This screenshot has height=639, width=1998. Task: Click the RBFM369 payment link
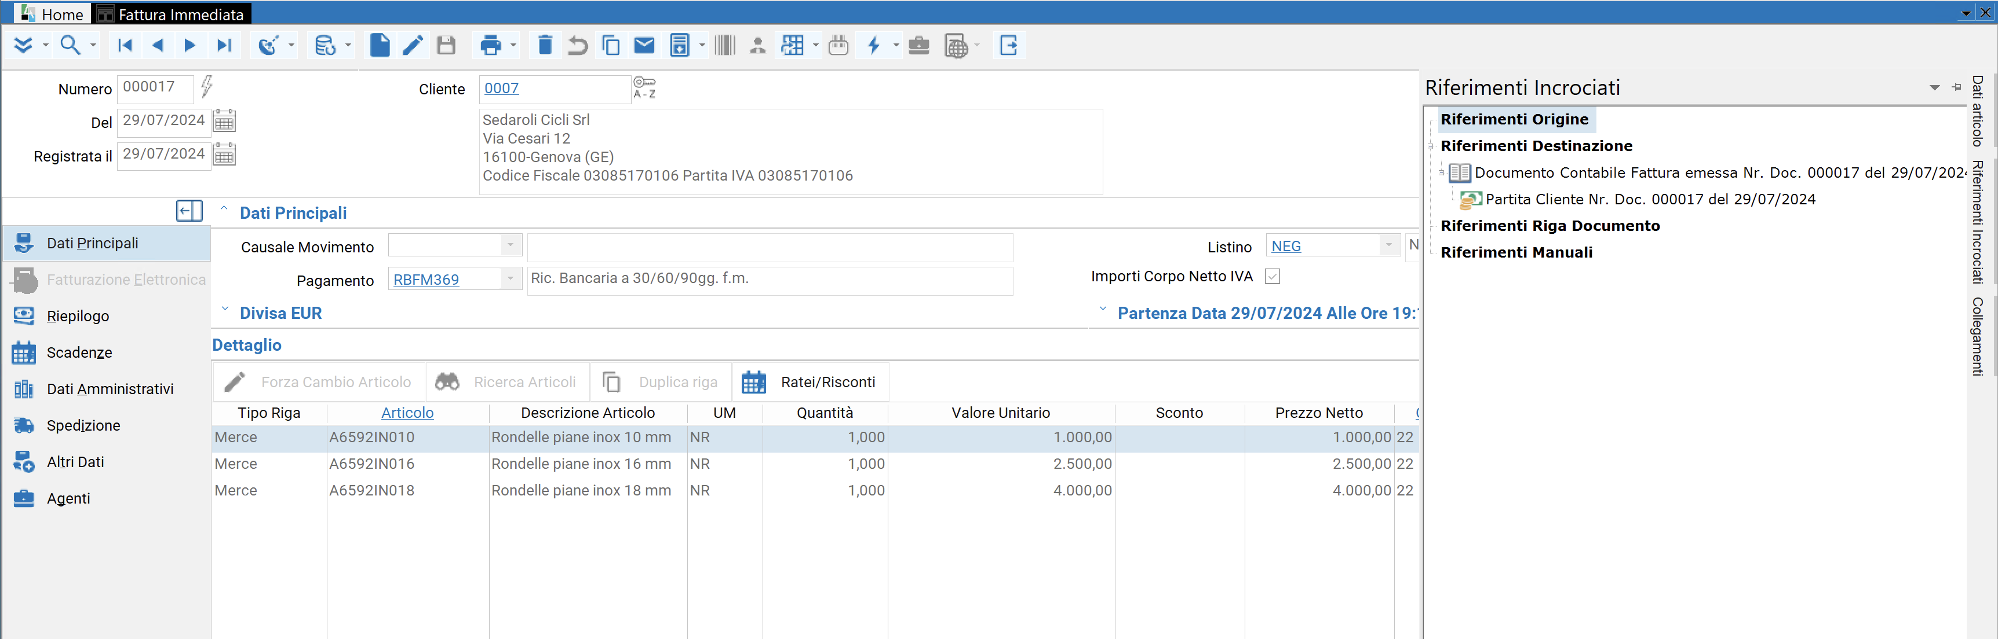click(x=426, y=280)
